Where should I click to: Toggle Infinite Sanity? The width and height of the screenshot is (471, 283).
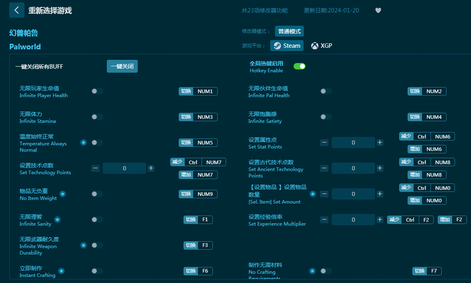[x=97, y=220]
